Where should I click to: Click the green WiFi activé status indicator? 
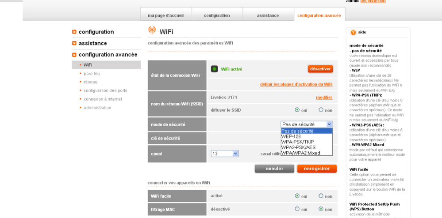point(215,69)
